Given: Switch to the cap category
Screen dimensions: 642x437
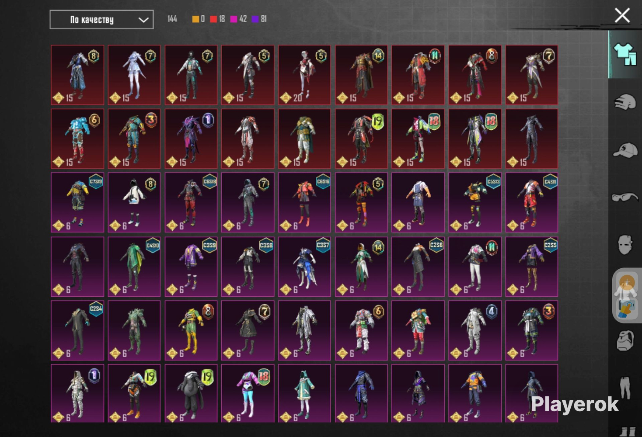Looking at the screenshot, I should (x=625, y=150).
